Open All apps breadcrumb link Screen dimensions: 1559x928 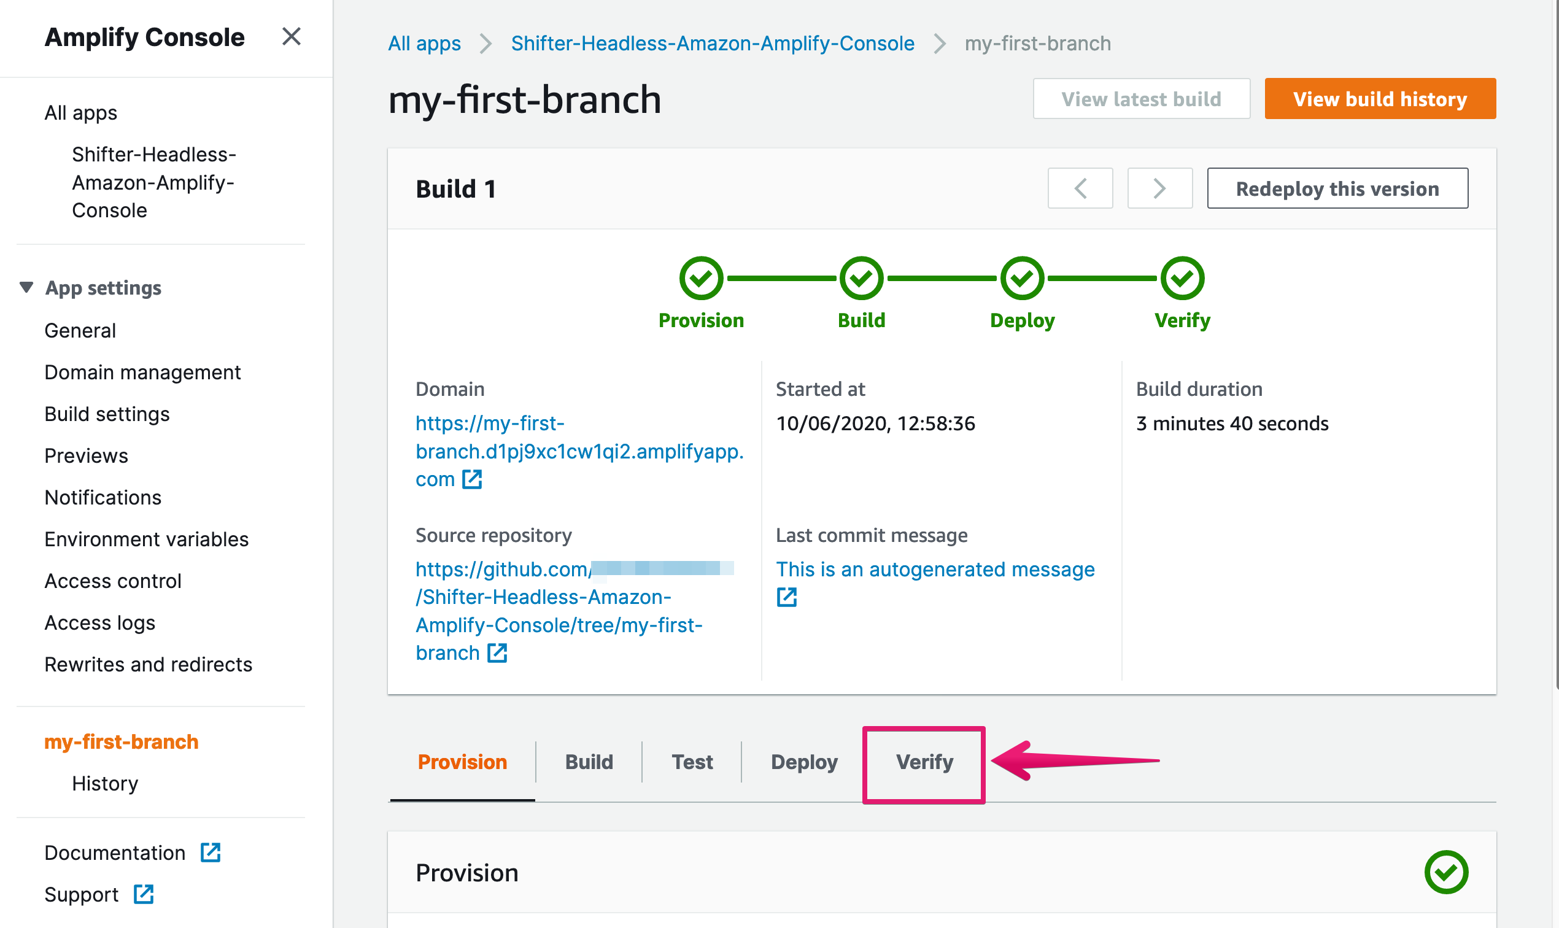pyautogui.click(x=424, y=44)
